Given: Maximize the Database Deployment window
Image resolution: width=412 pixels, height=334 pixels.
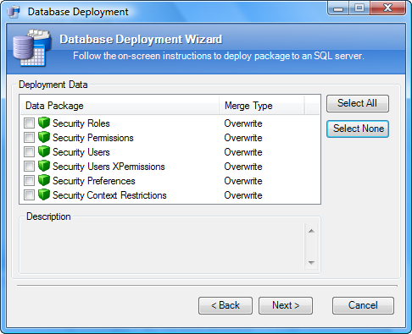Looking at the screenshot, I should tap(359, 8).
